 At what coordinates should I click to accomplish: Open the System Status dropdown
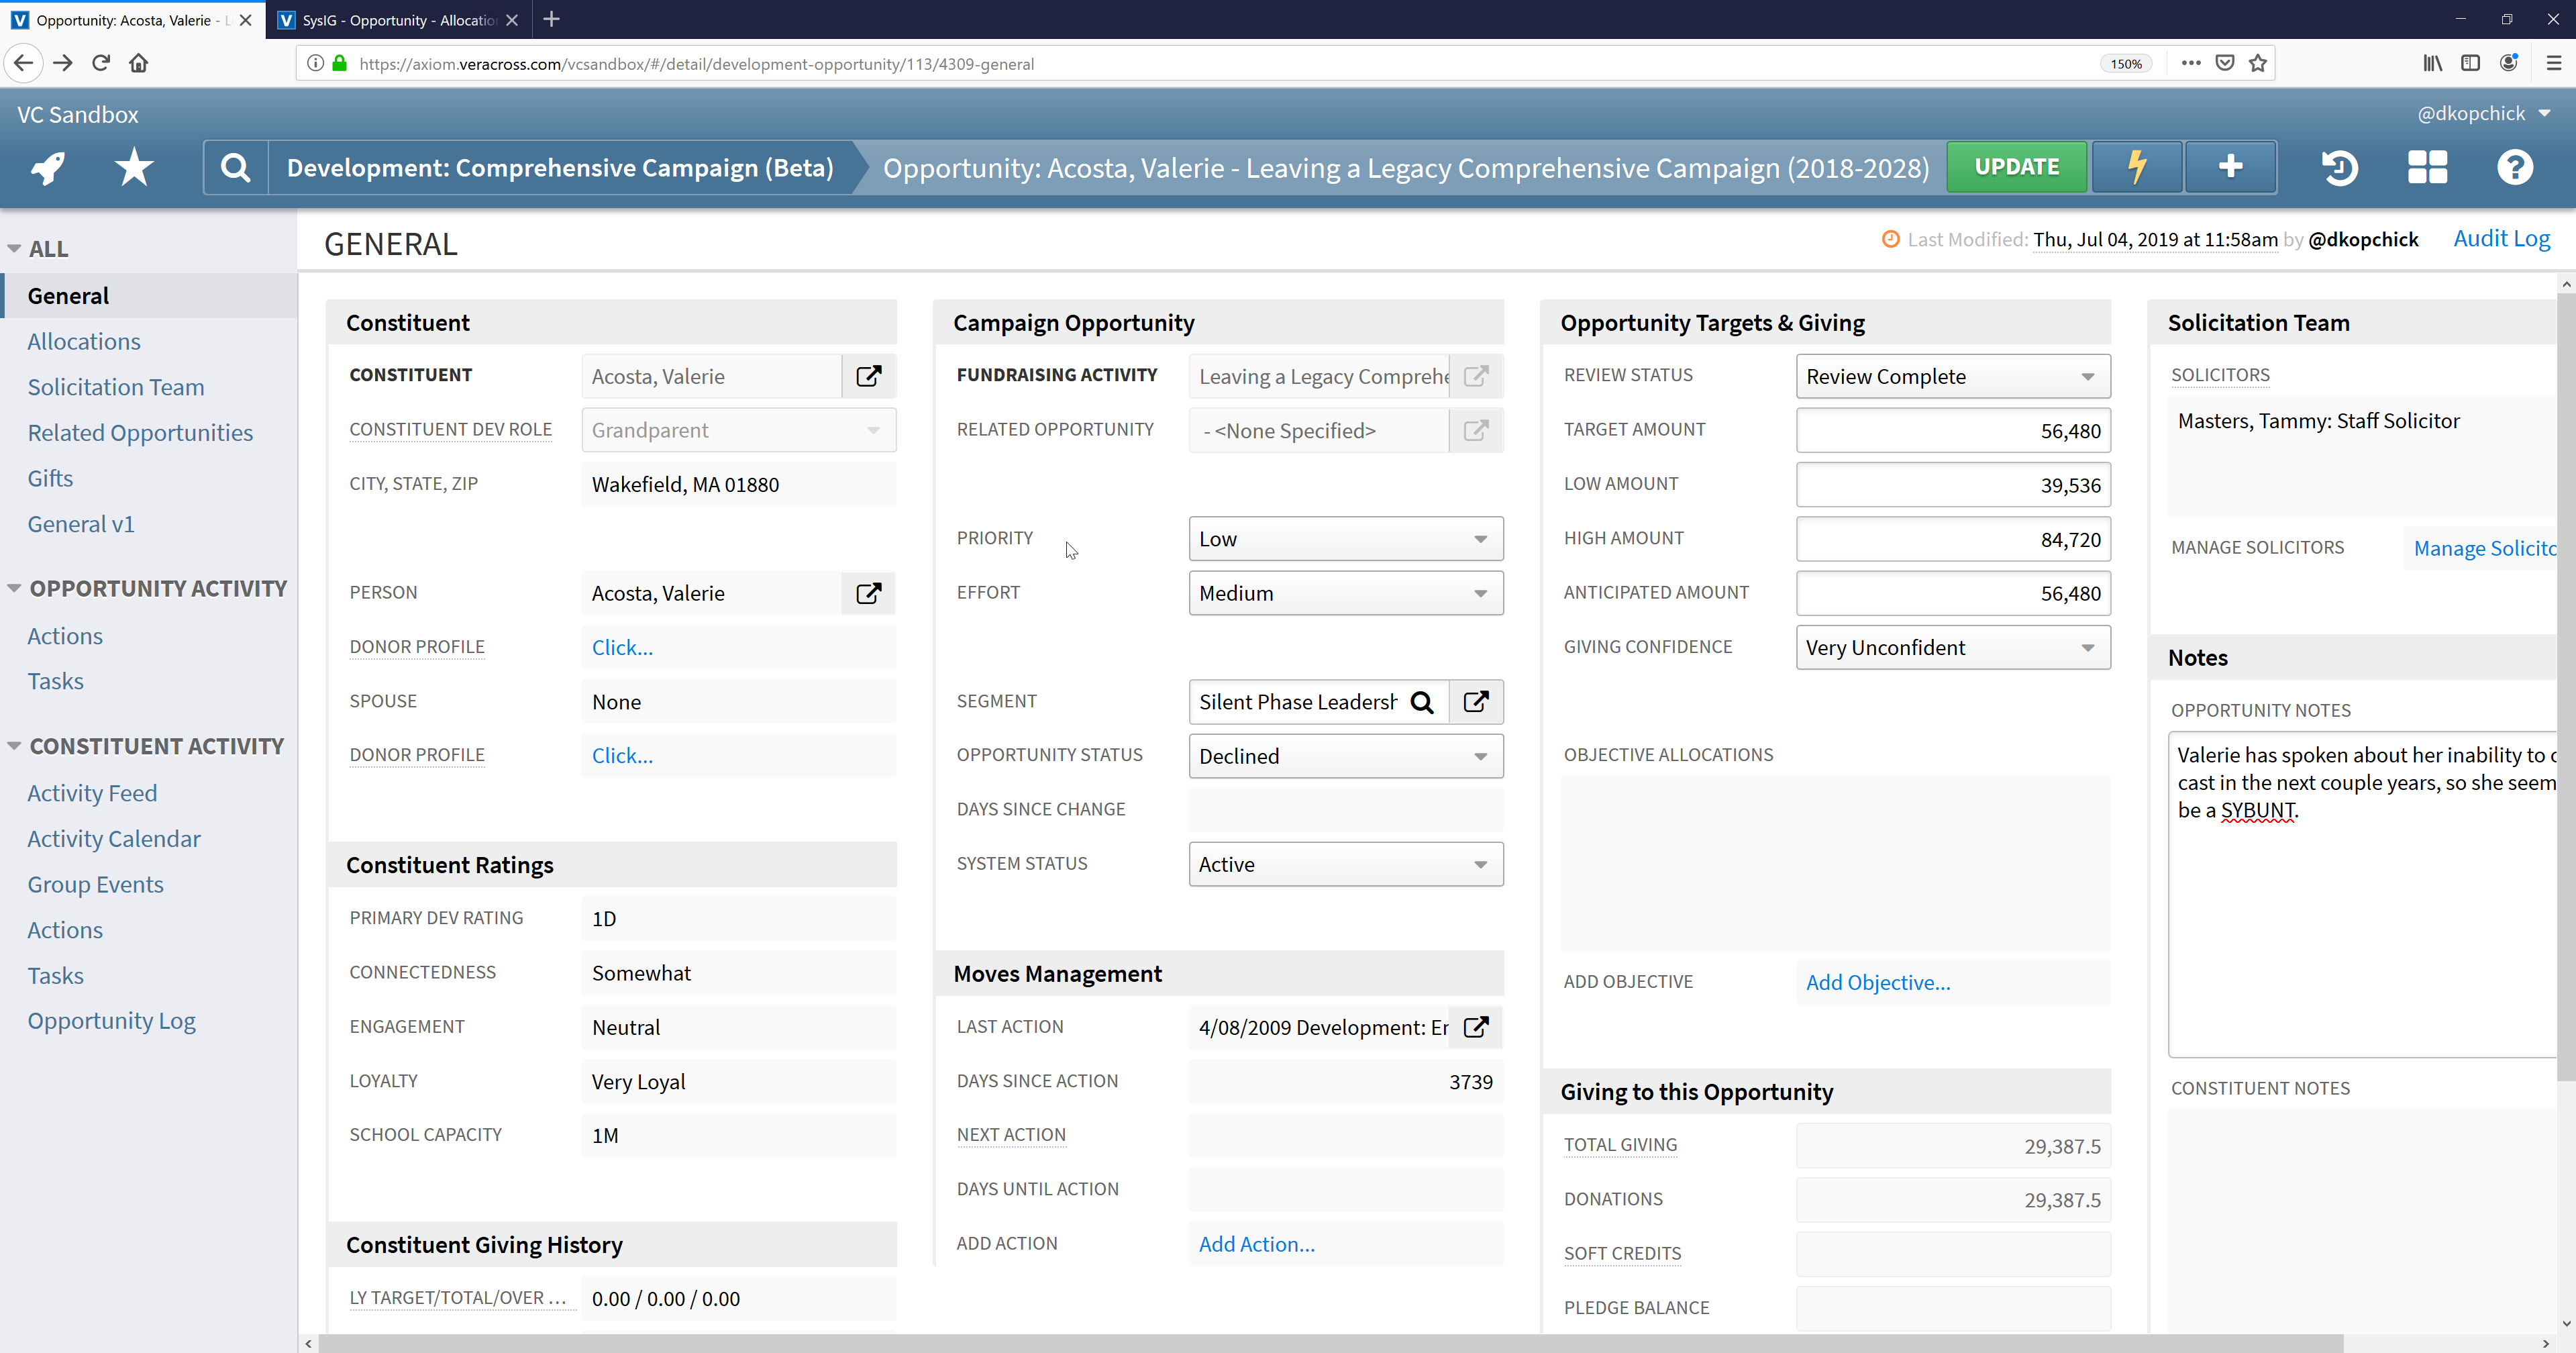point(1345,864)
